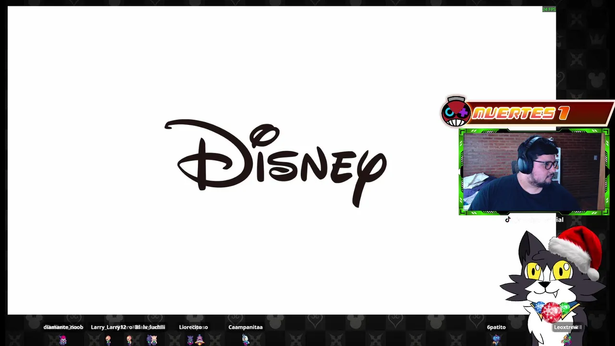Click the Disney logo on the white screen

276,163
